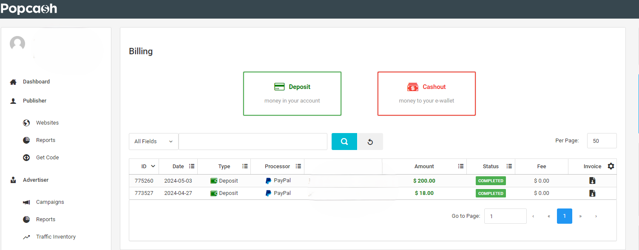Click the Cashout to e-wallet button

[x=426, y=94]
